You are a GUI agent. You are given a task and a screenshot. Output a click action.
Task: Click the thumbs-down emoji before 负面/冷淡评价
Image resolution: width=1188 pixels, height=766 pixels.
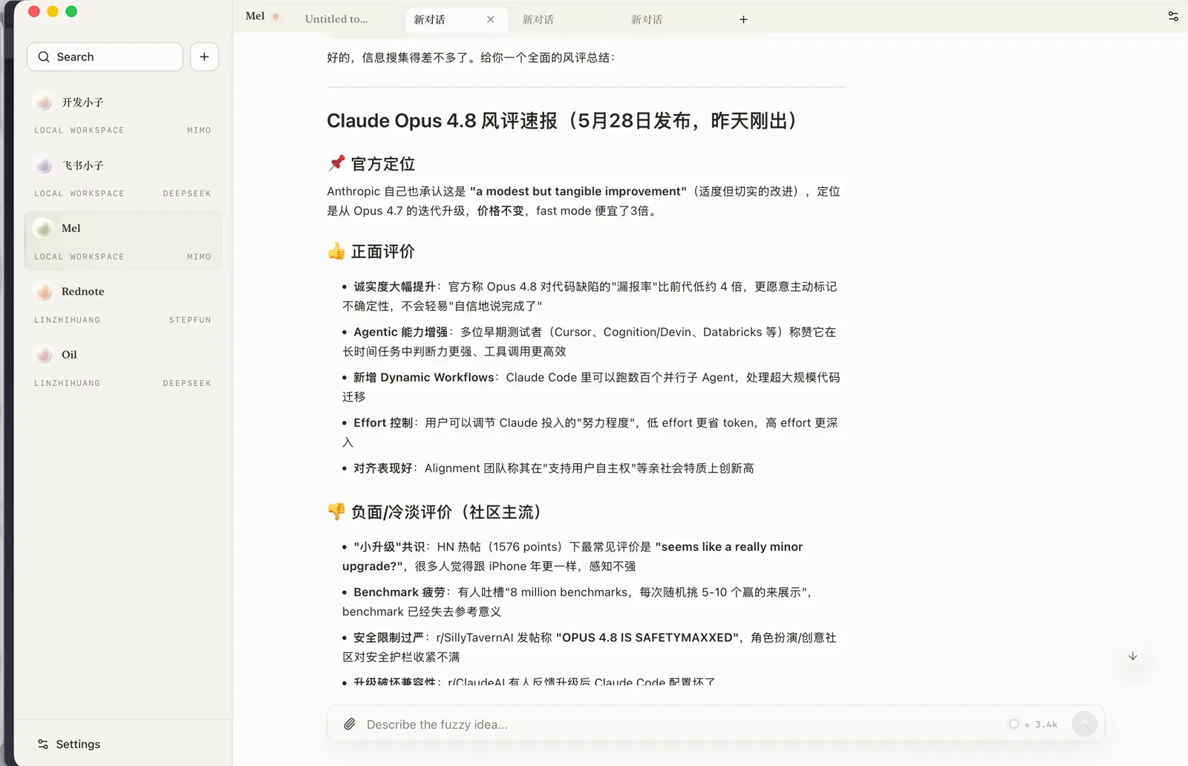tap(336, 511)
